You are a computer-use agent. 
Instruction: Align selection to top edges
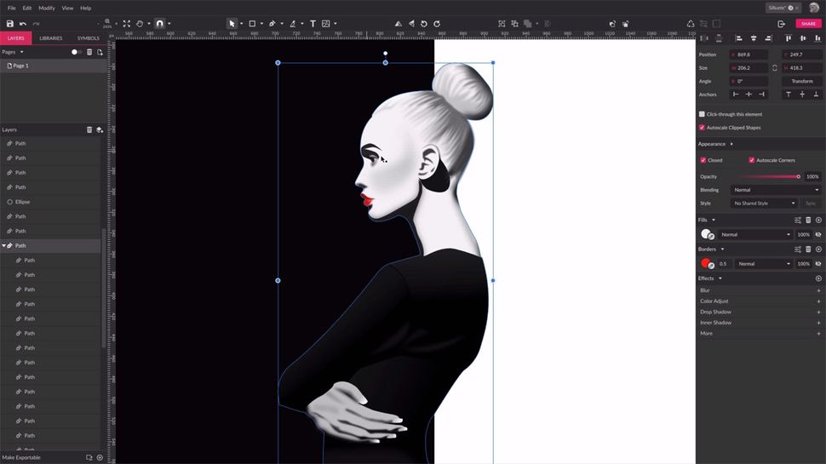click(x=788, y=38)
